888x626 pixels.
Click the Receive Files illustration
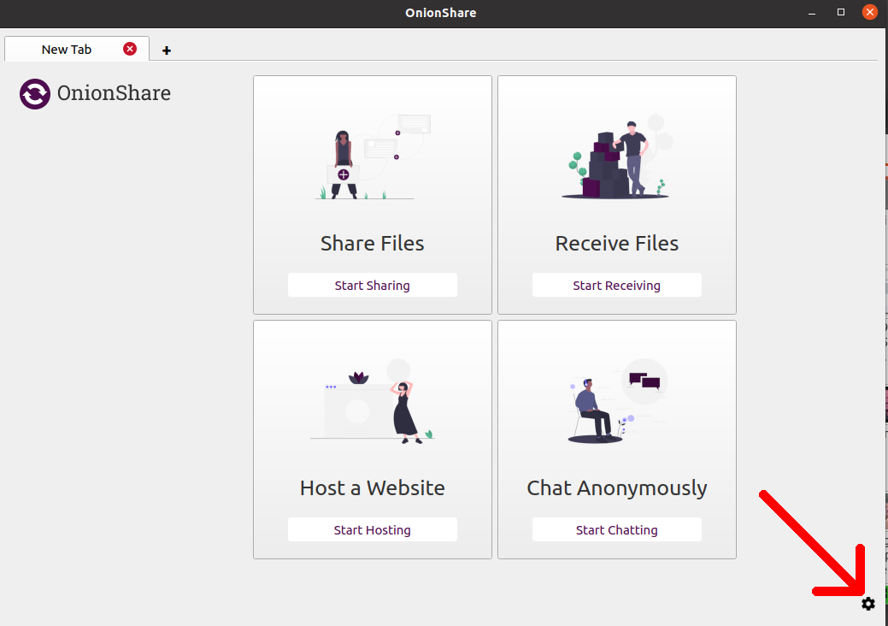pos(617,156)
